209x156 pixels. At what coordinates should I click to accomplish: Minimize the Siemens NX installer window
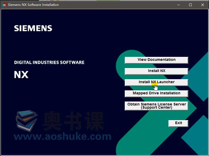click(179, 5)
